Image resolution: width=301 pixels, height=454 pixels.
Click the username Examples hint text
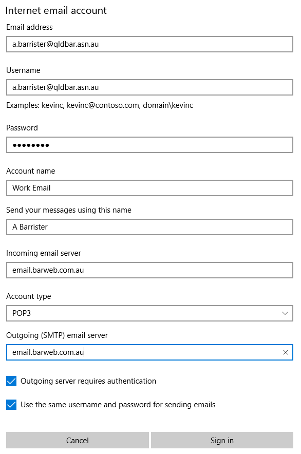click(100, 105)
